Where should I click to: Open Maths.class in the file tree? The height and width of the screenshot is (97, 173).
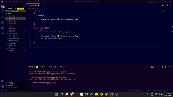[x=16, y=46]
